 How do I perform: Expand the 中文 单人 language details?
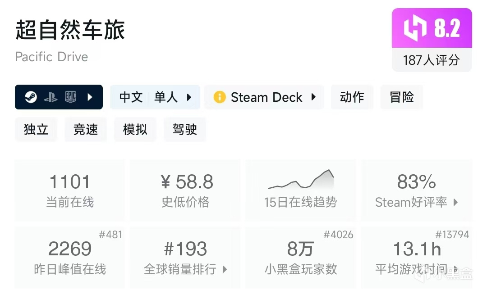(x=189, y=97)
